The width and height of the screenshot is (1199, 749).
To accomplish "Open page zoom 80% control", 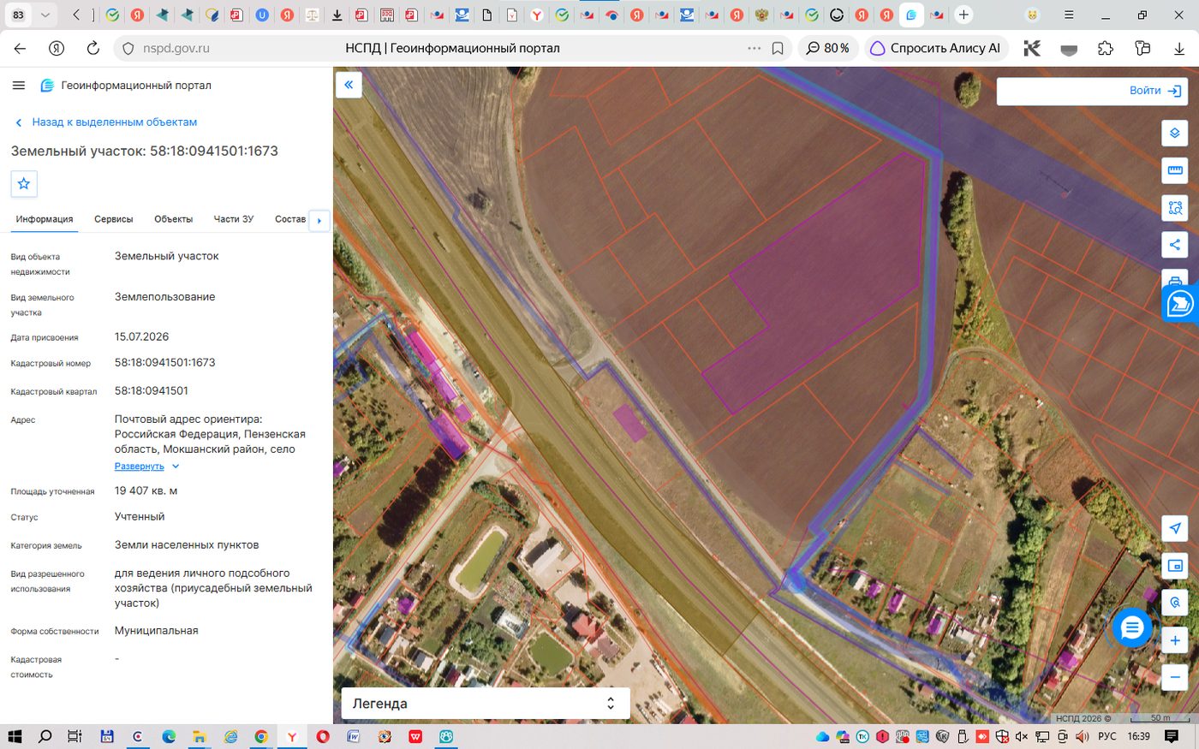I will pyautogui.click(x=827, y=48).
